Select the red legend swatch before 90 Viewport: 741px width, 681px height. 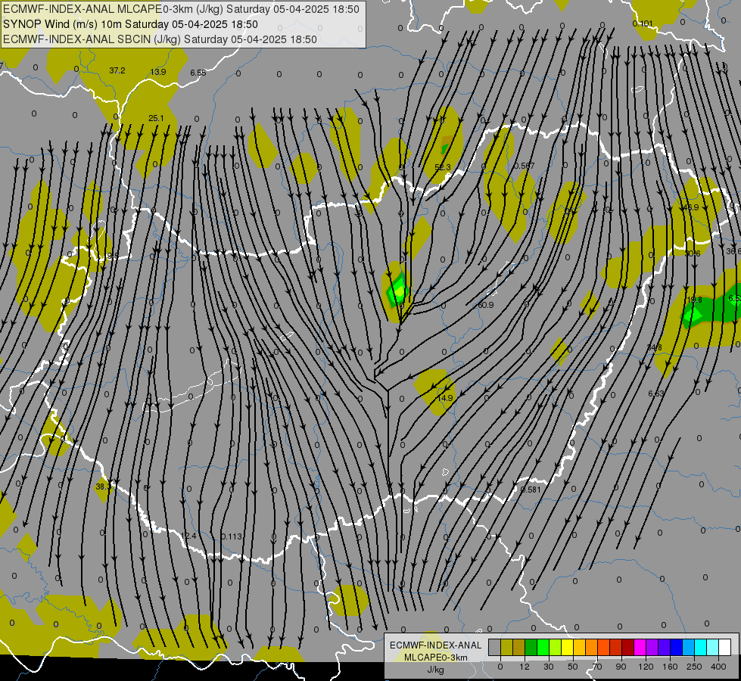616,647
